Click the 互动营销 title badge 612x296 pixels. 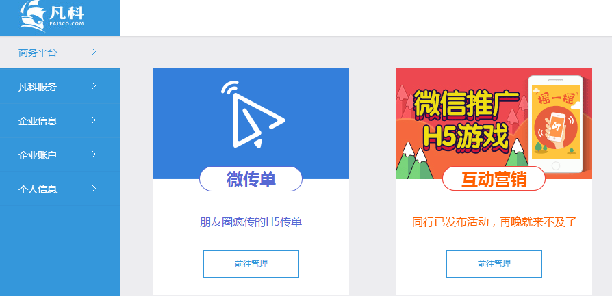tap(494, 179)
